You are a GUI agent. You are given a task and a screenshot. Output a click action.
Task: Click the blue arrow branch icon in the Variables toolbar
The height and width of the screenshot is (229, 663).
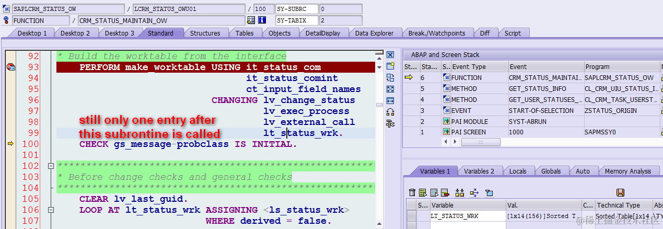pyautogui.click(x=474, y=192)
